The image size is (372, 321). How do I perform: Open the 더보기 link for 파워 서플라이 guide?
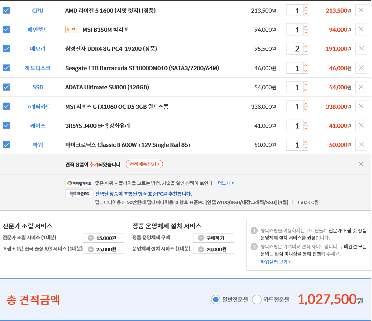pyautogui.click(x=226, y=183)
